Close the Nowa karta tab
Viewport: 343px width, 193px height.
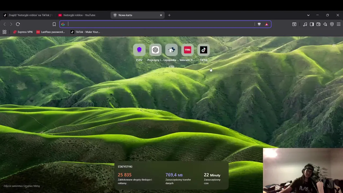(161, 15)
